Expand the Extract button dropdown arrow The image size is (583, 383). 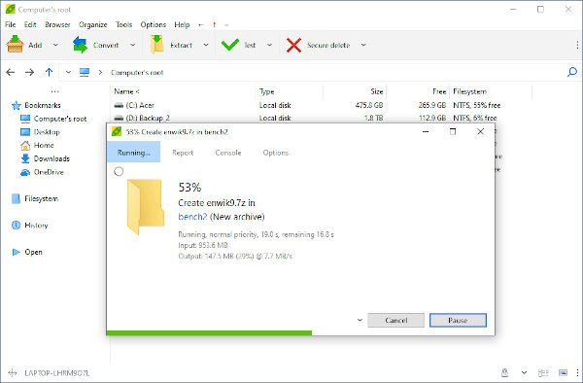tap(206, 45)
